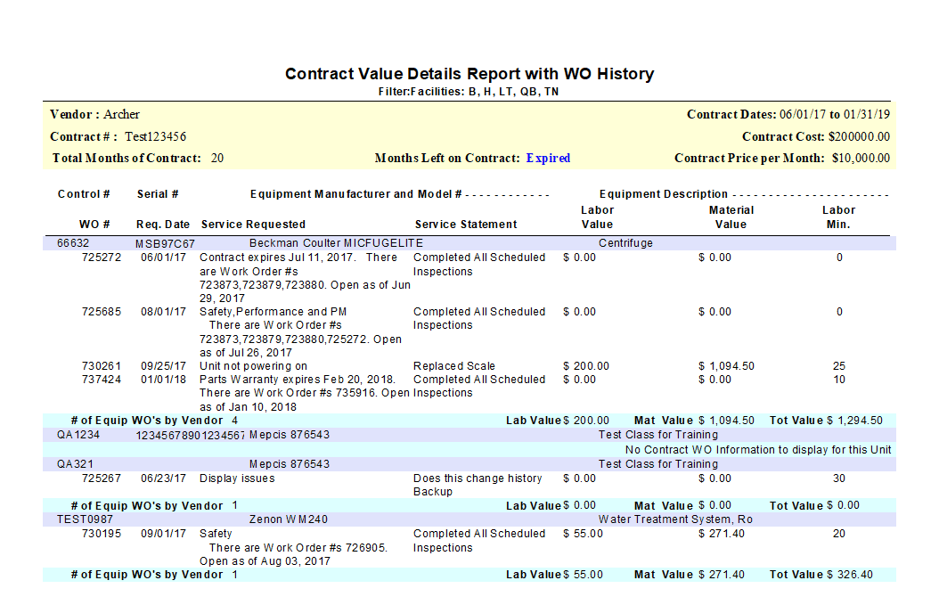Click the Expired contract status link
This screenshot has width=939, height=605.
(547, 158)
